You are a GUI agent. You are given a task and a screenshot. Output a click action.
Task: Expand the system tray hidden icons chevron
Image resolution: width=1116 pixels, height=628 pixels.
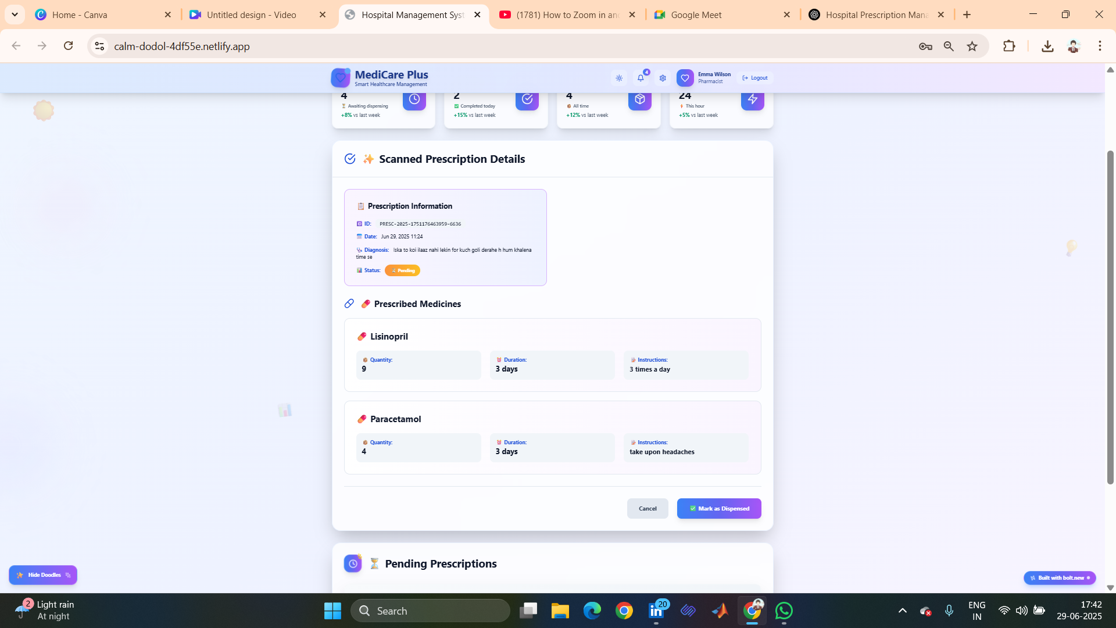[902, 611]
